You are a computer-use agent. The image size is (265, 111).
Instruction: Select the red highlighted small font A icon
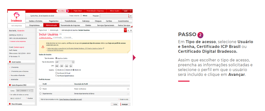(125, 30)
